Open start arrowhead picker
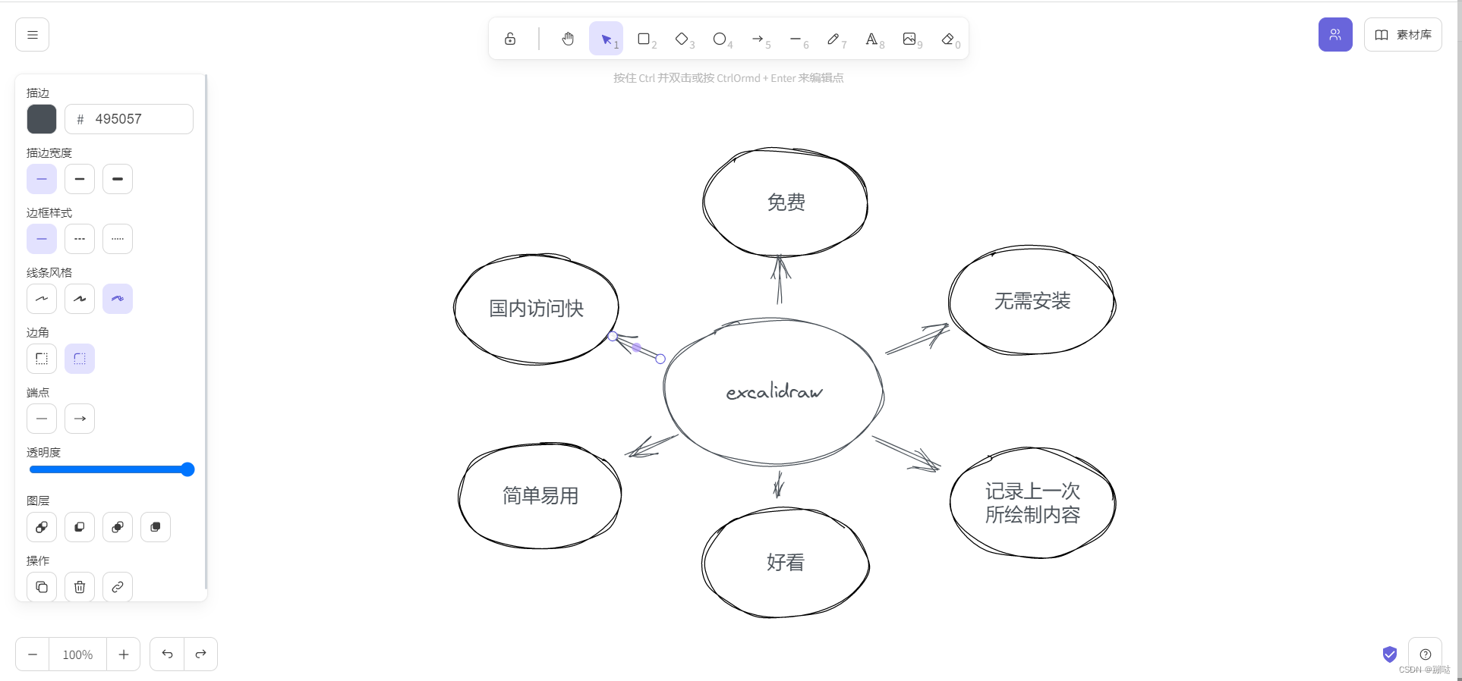 point(42,419)
